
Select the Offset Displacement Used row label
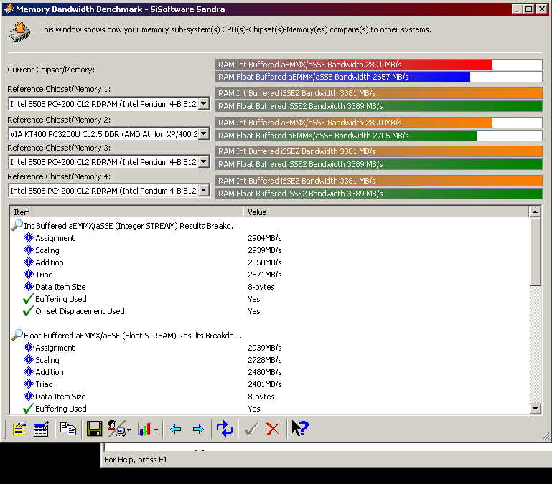point(80,311)
